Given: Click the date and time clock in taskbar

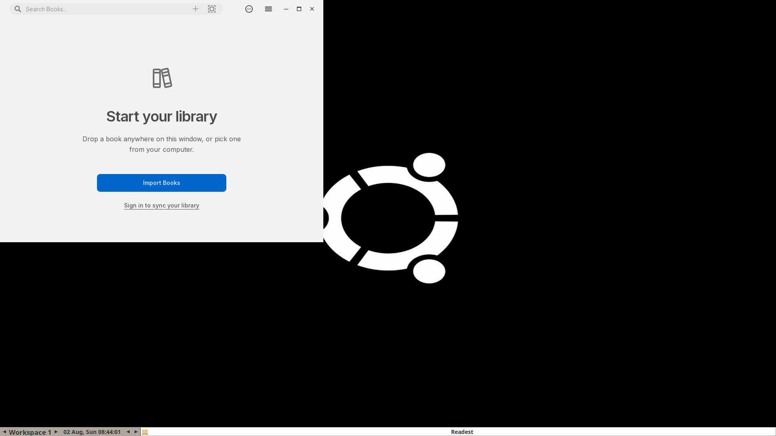Looking at the screenshot, I should click(x=92, y=432).
